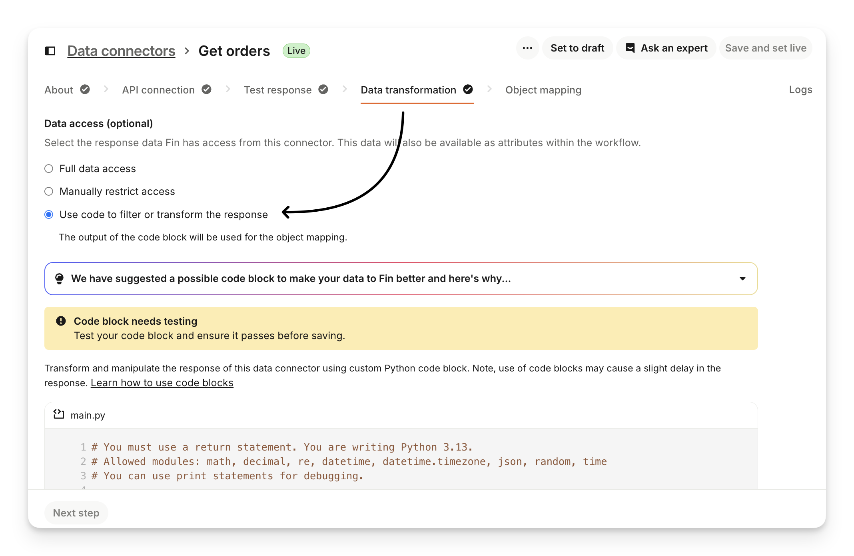Screen dimensions: 854x556
Task: Open the Logs tab
Action: point(800,89)
